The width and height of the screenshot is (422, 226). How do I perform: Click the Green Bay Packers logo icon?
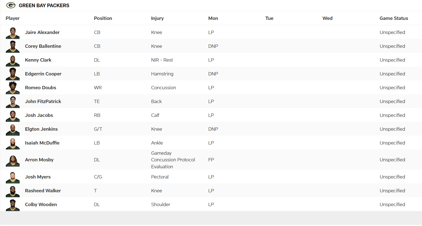pos(11,5)
